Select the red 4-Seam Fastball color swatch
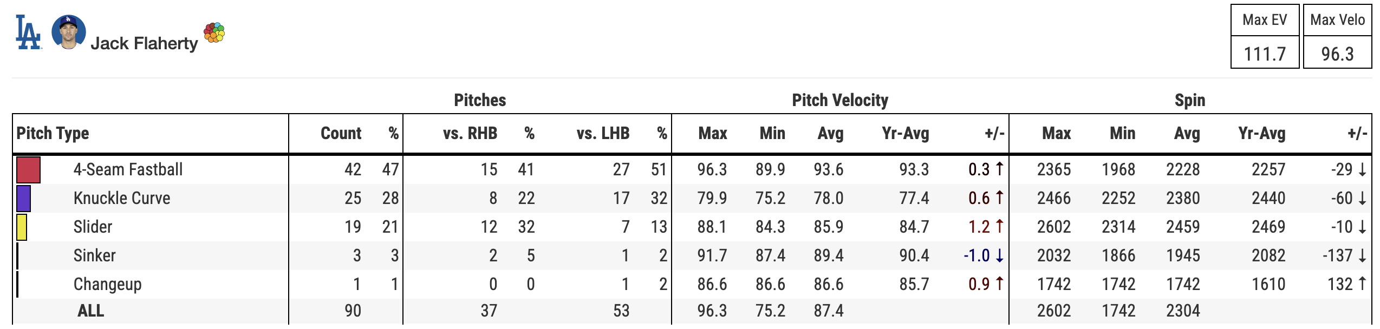This screenshot has height=329, width=1380. coord(29,169)
